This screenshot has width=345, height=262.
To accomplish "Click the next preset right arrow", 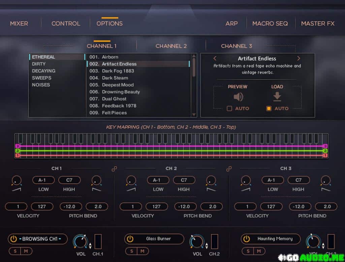I will click(x=299, y=58).
